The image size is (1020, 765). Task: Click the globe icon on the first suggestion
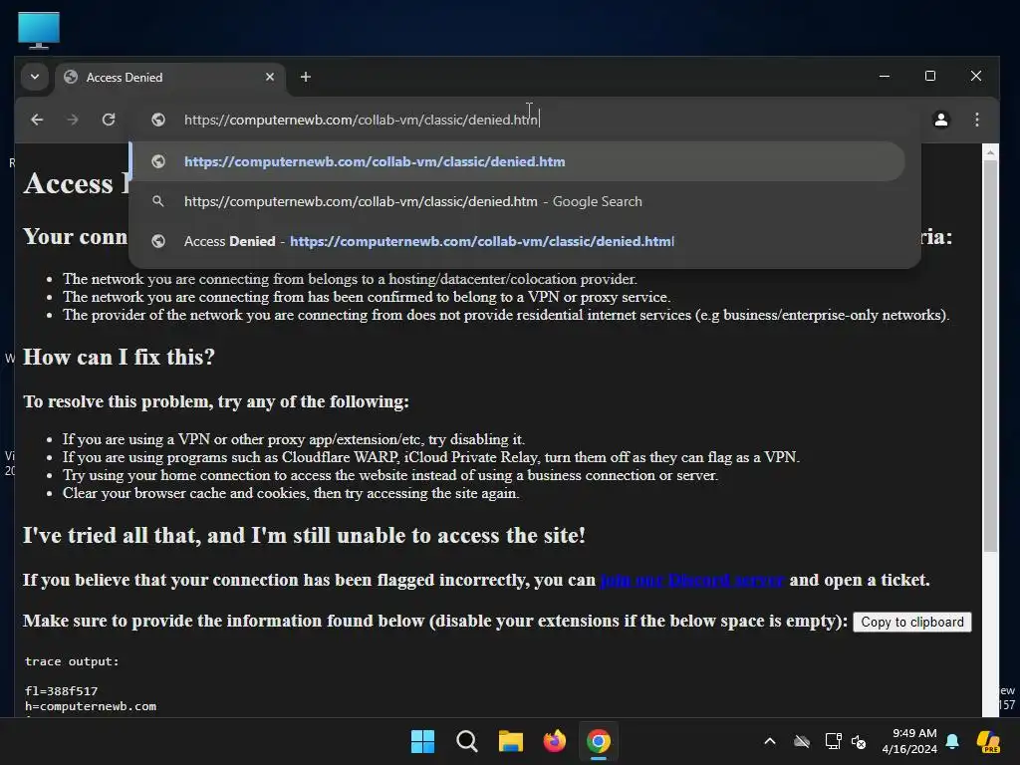(x=158, y=161)
